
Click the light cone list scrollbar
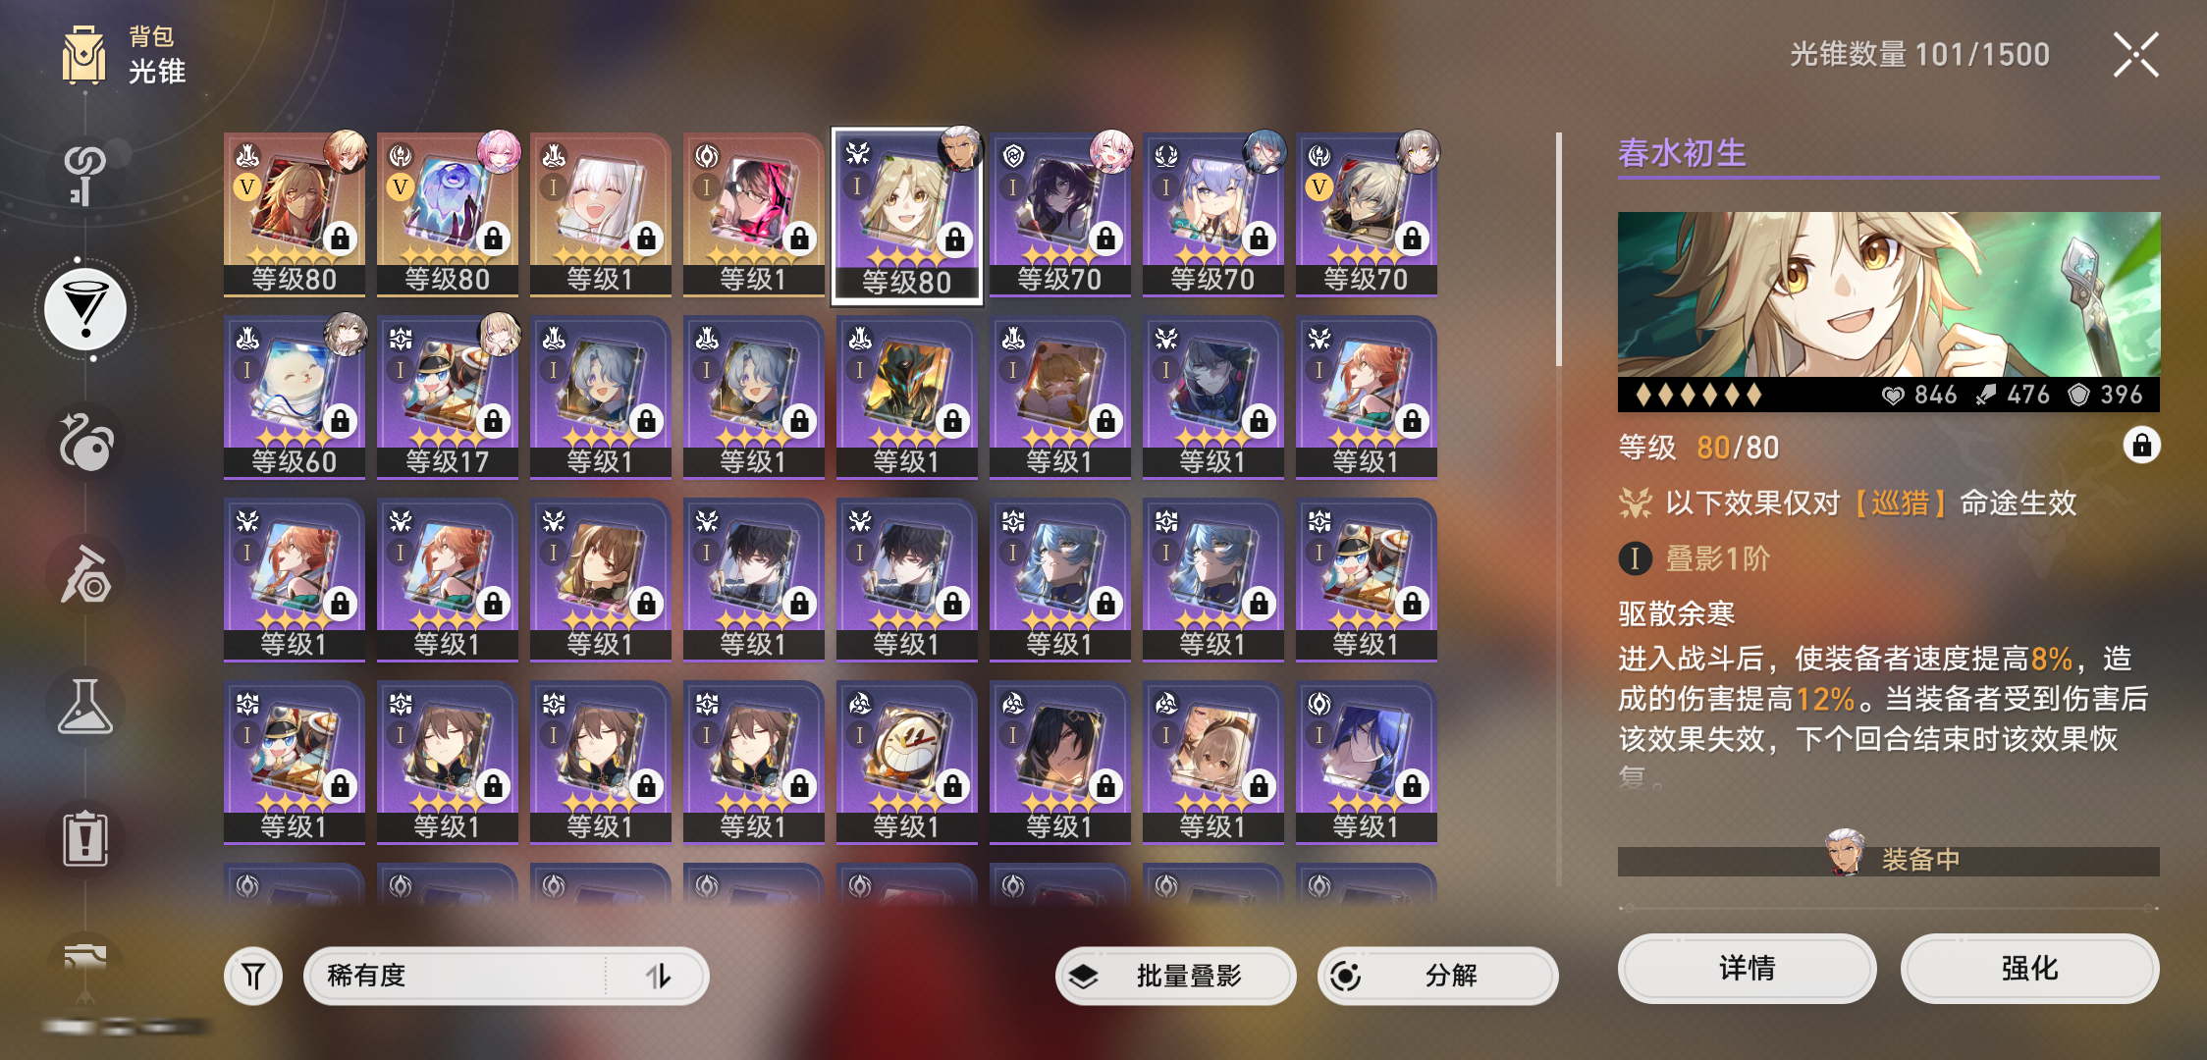coord(1559,249)
